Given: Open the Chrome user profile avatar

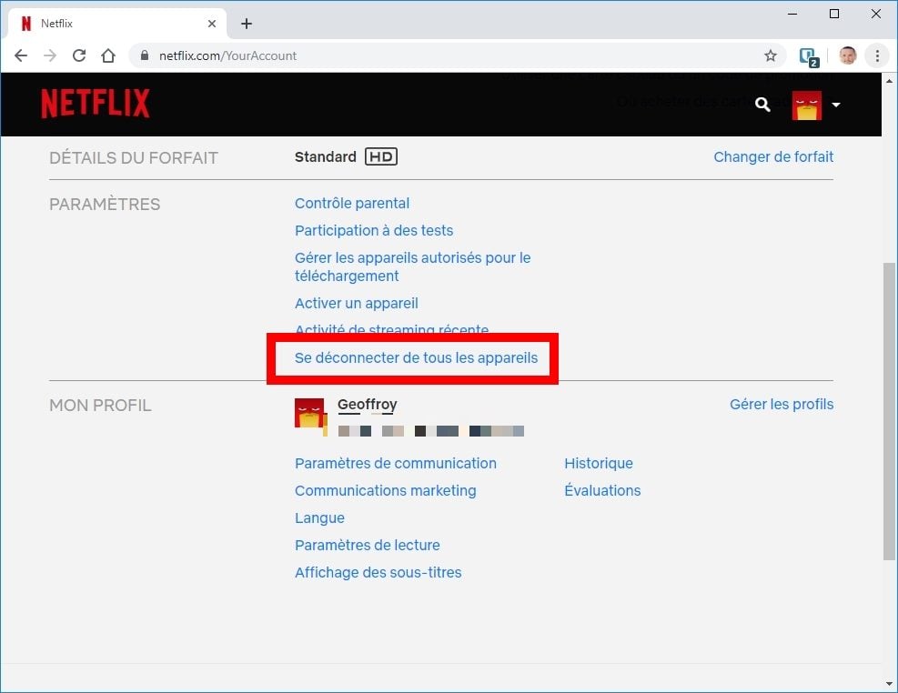Looking at the screenshot, I should point(848,55).
